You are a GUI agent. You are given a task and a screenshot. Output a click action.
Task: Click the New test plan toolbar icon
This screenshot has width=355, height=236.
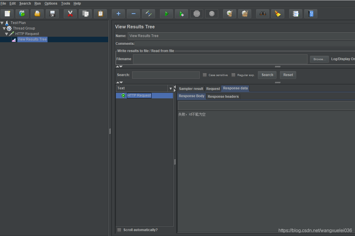click(7, 14)
